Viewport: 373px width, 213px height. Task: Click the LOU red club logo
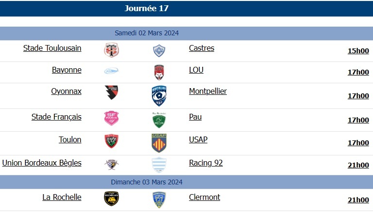[159, 72]
